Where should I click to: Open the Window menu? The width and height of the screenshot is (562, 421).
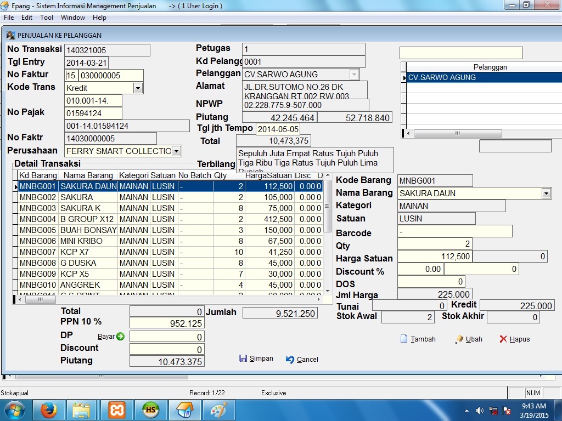coord(72,18)
